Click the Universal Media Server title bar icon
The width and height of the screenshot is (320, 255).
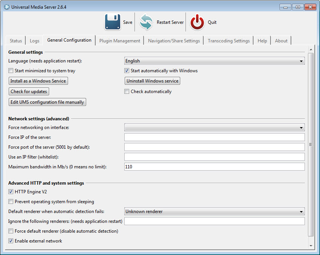[x=7, y=7]
